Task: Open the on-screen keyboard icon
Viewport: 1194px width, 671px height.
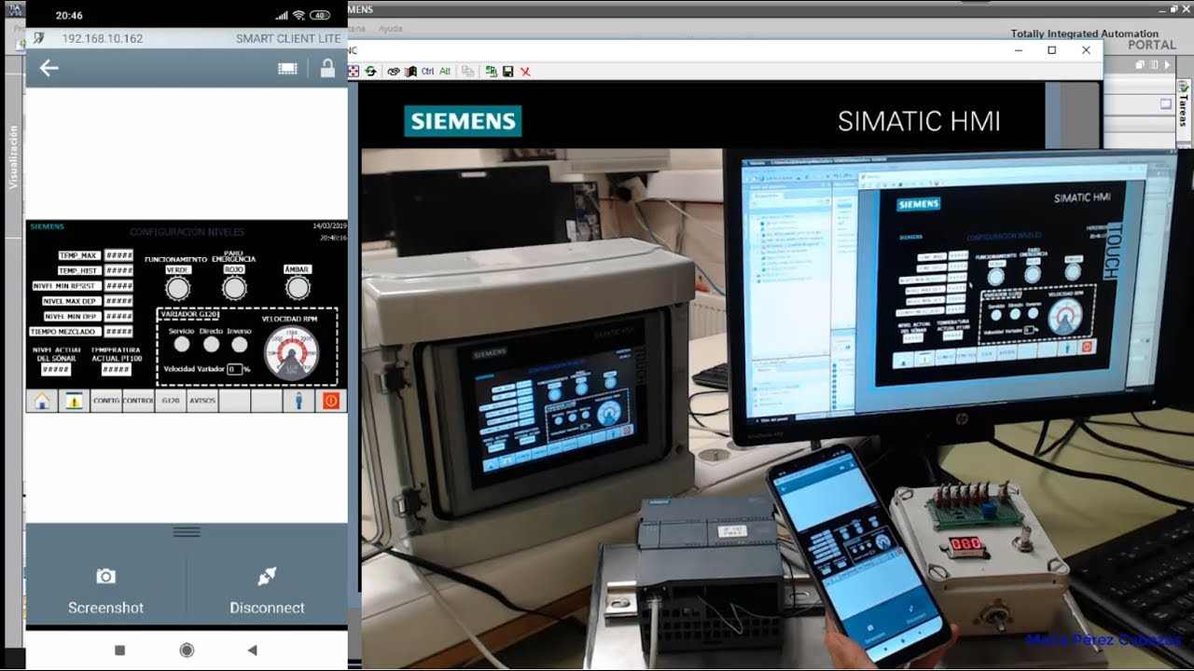Action: point(287,68)
